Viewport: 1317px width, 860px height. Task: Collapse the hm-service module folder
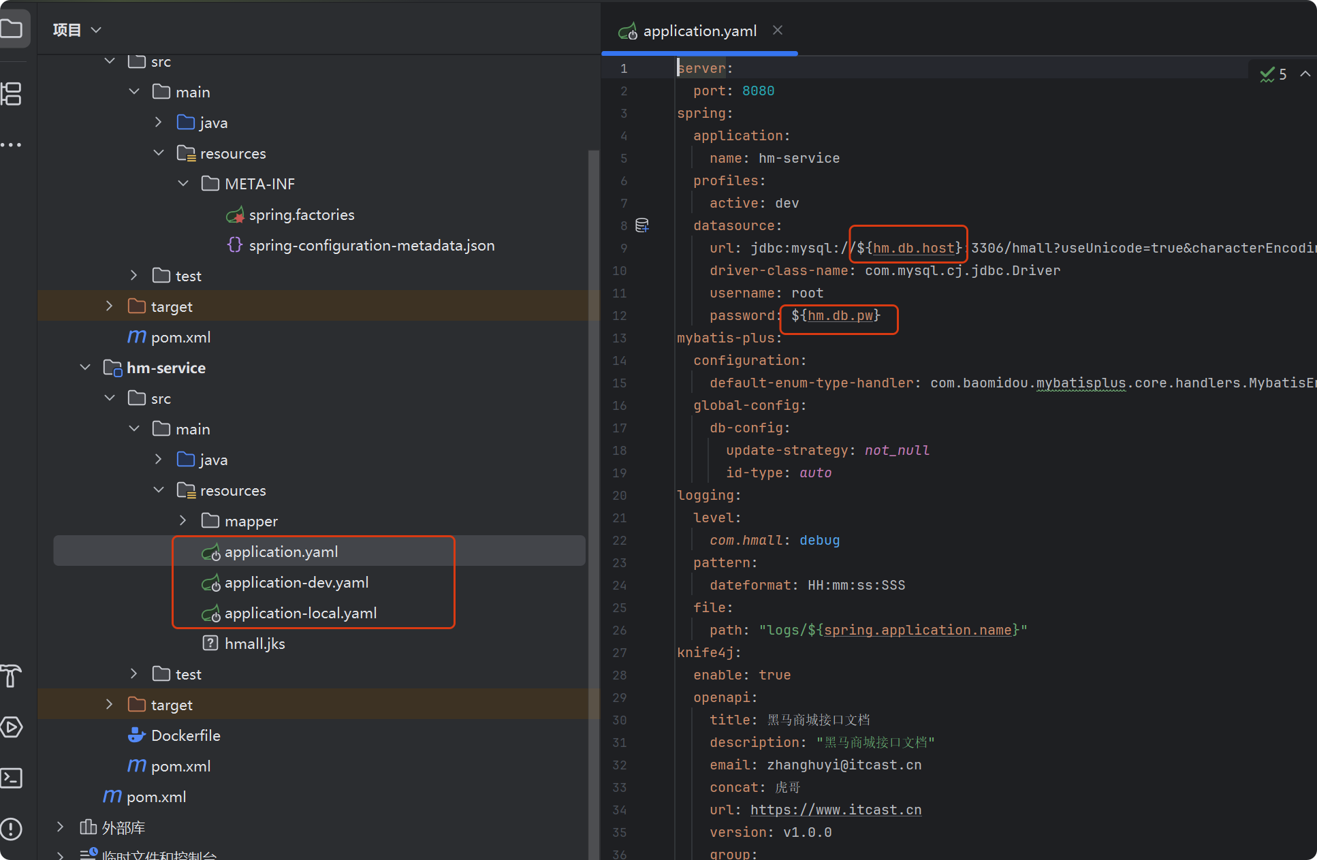tap(85, 368)
